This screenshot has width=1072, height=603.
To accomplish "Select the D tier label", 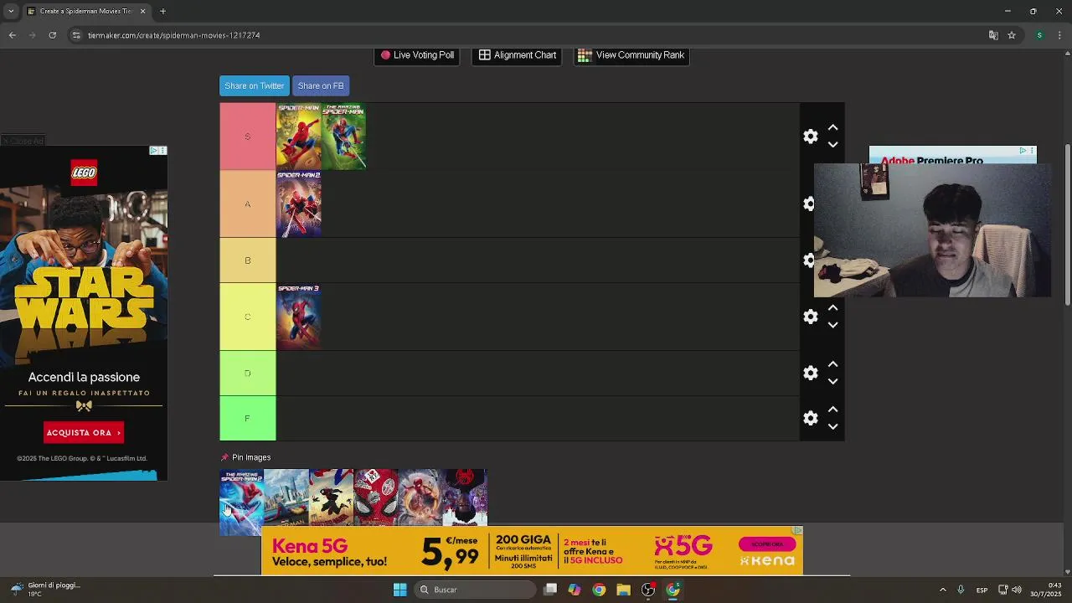I will click(247, 373).
